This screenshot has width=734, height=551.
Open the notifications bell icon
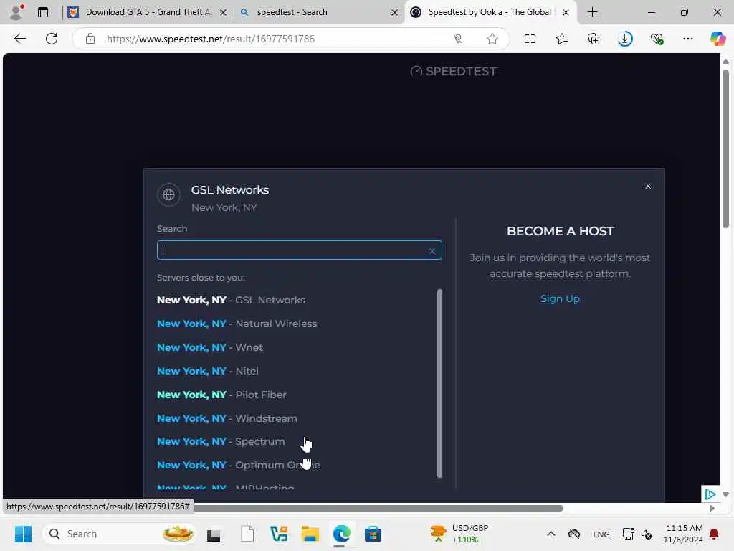714,534
